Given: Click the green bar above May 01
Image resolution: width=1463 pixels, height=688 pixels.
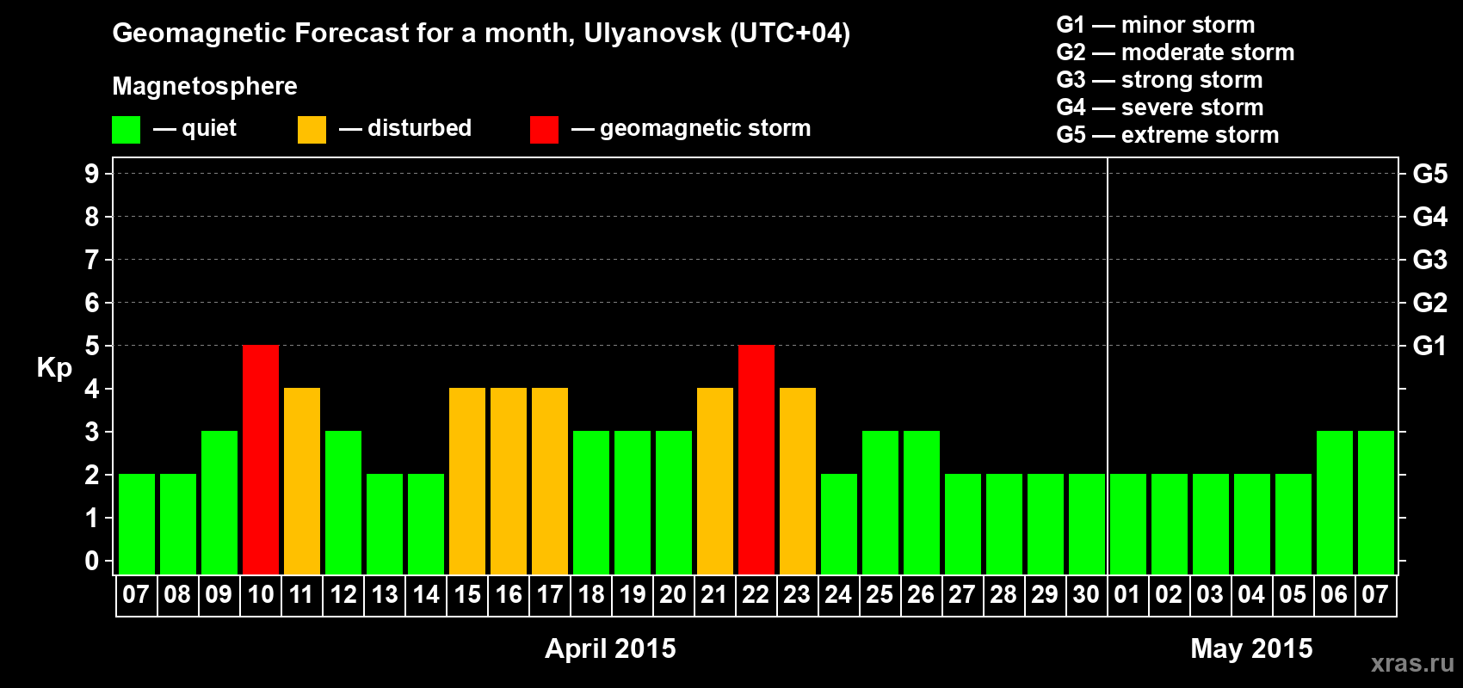Looking at the screenshot, I should (1128, 524).
